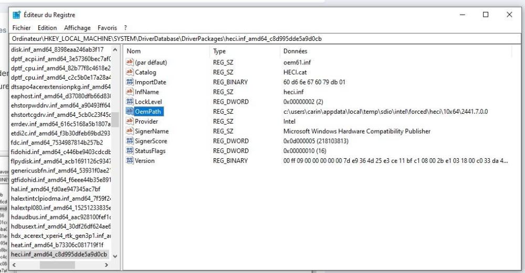Click the HECI.cat data value
This screenshot has height=273, width=525.
coord(295,72)
